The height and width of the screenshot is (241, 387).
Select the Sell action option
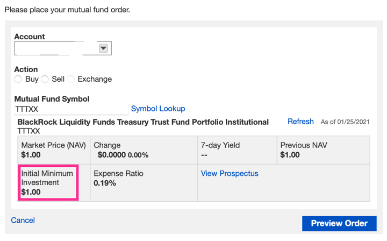[45, 79]
